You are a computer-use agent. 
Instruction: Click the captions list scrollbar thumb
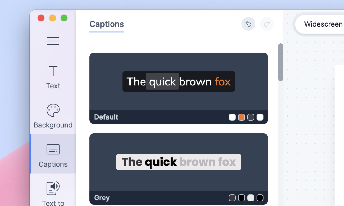pyautogui.click(x=281, y=62)
